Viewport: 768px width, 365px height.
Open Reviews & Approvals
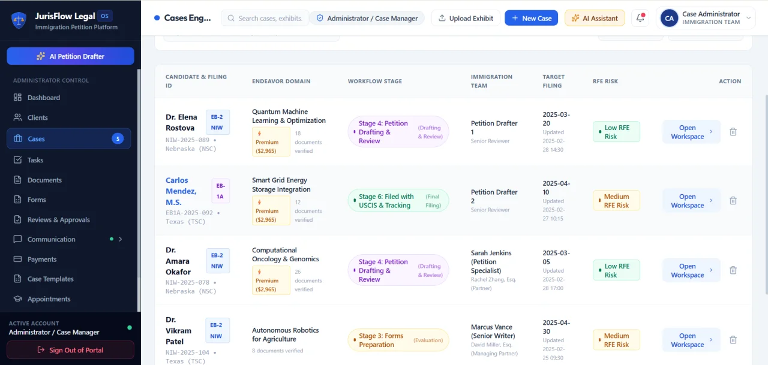click(69, 219)
